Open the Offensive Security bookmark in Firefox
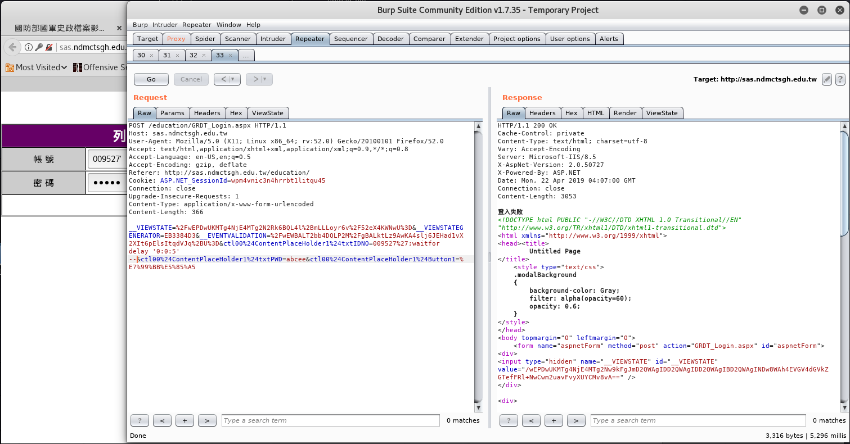This screenshot has width=850, height=444. click(x=100, y=67)
